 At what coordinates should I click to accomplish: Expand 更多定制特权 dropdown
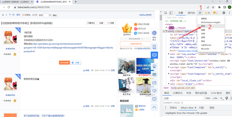(136, 39)
